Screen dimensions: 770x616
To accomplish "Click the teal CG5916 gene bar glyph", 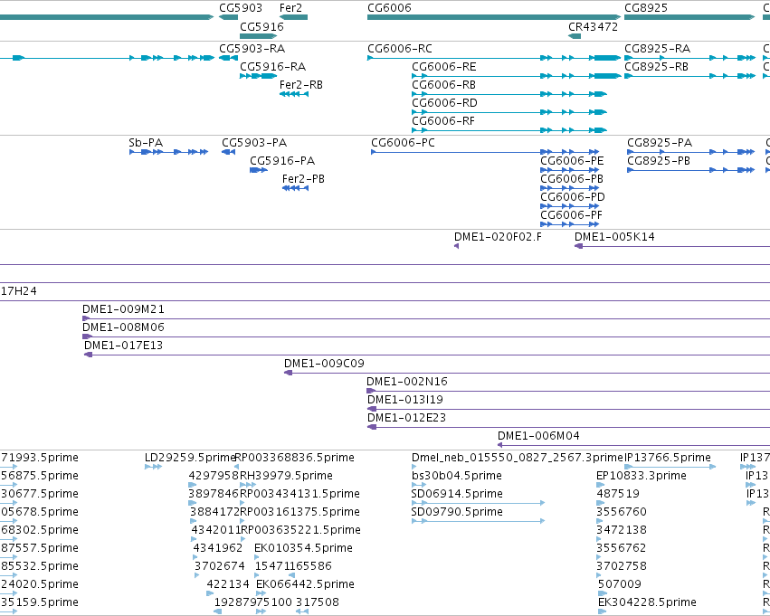I will point(258,36).
